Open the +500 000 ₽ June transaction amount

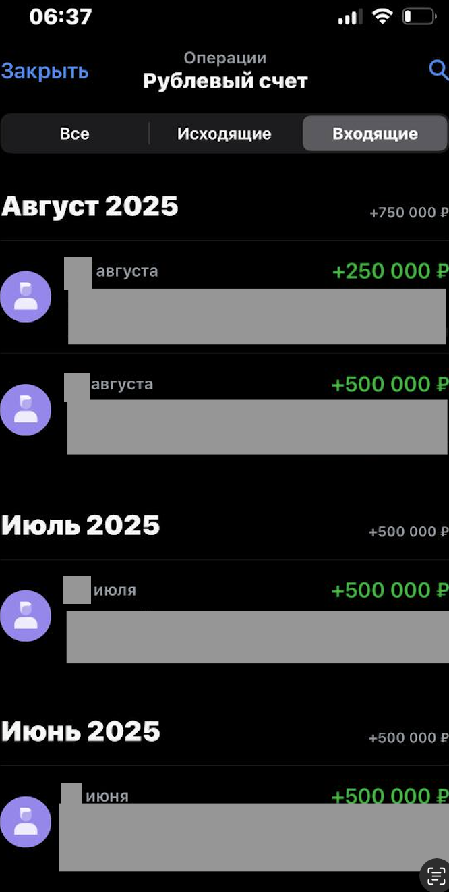(390, 796)
